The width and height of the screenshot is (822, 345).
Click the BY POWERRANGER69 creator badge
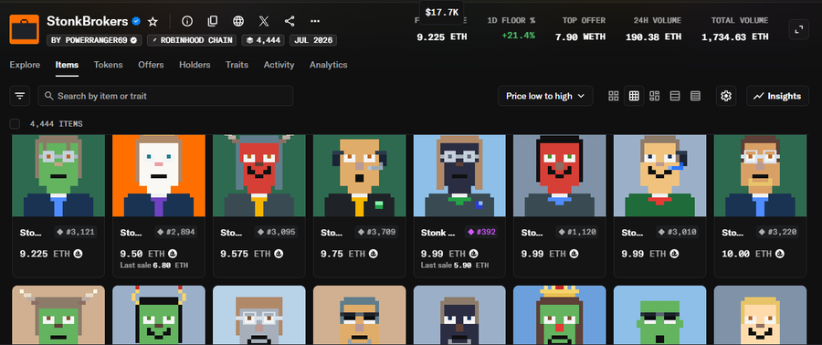point(94,40)
